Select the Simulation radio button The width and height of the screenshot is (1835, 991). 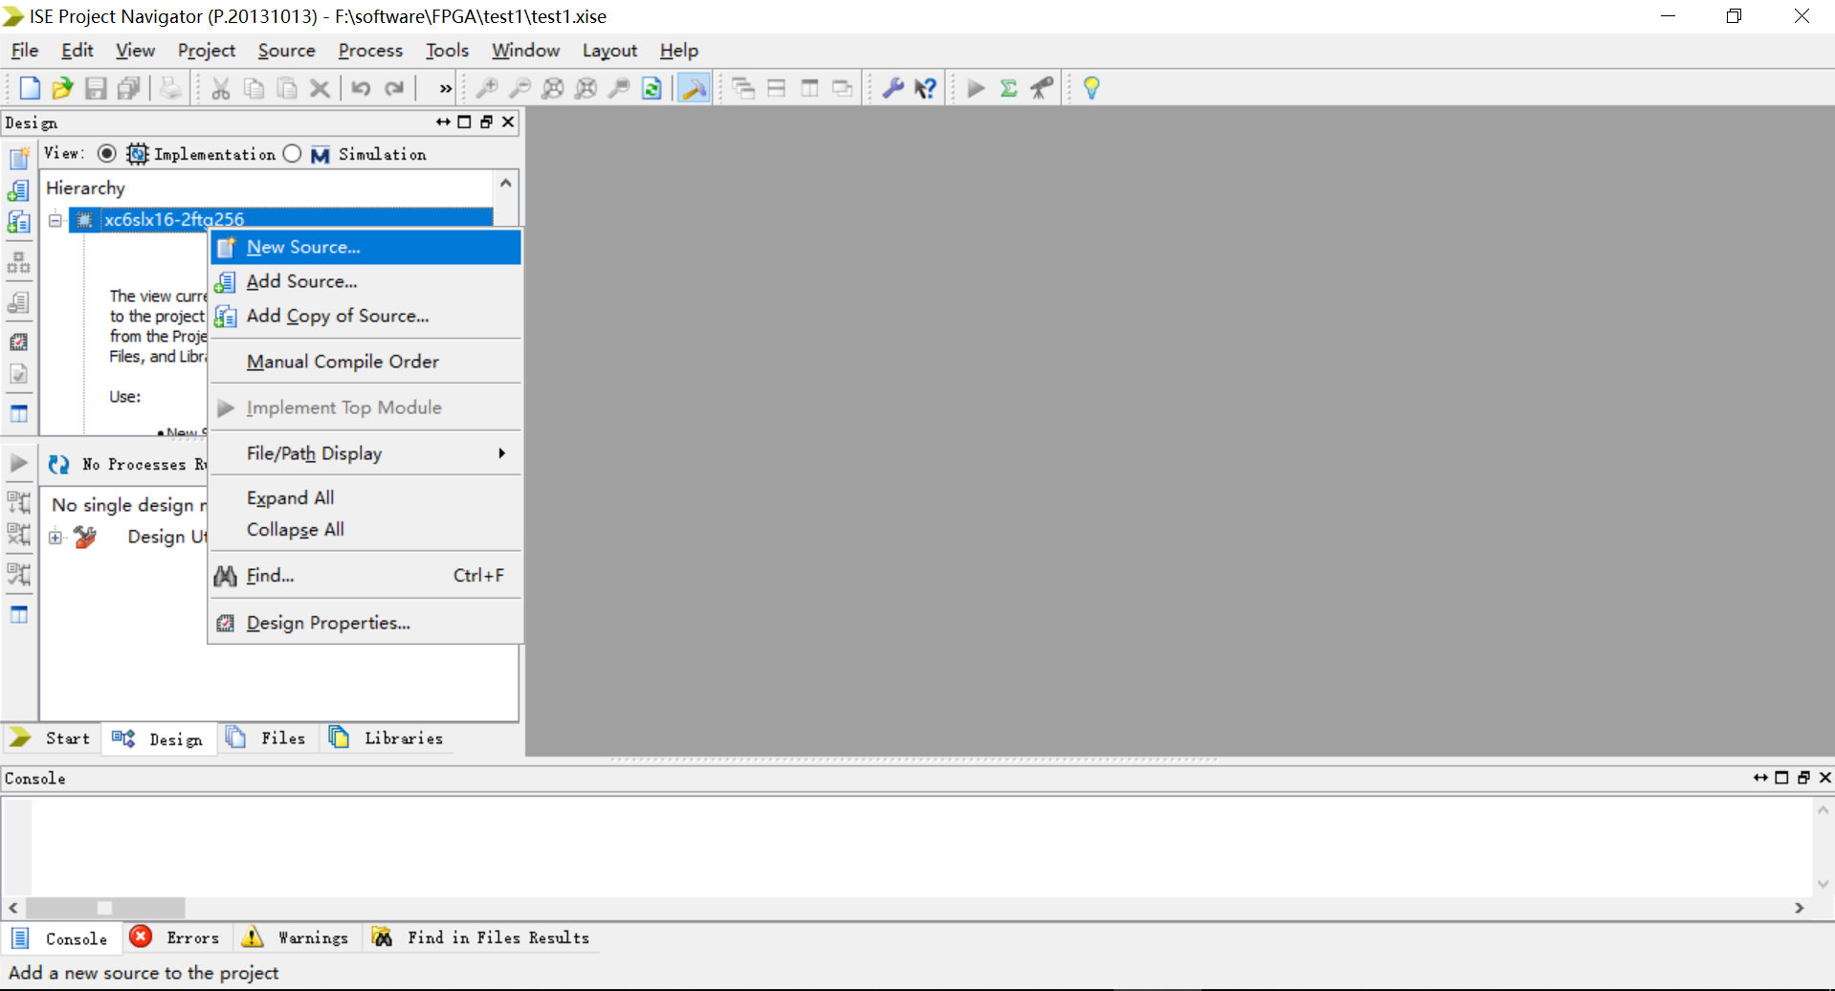[x=293, y=153]
